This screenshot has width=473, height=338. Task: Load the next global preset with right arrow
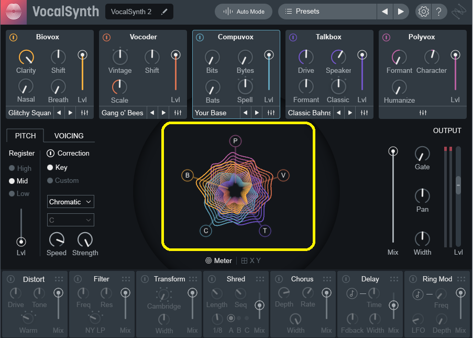pyautogui.click(x=401, y=12)
